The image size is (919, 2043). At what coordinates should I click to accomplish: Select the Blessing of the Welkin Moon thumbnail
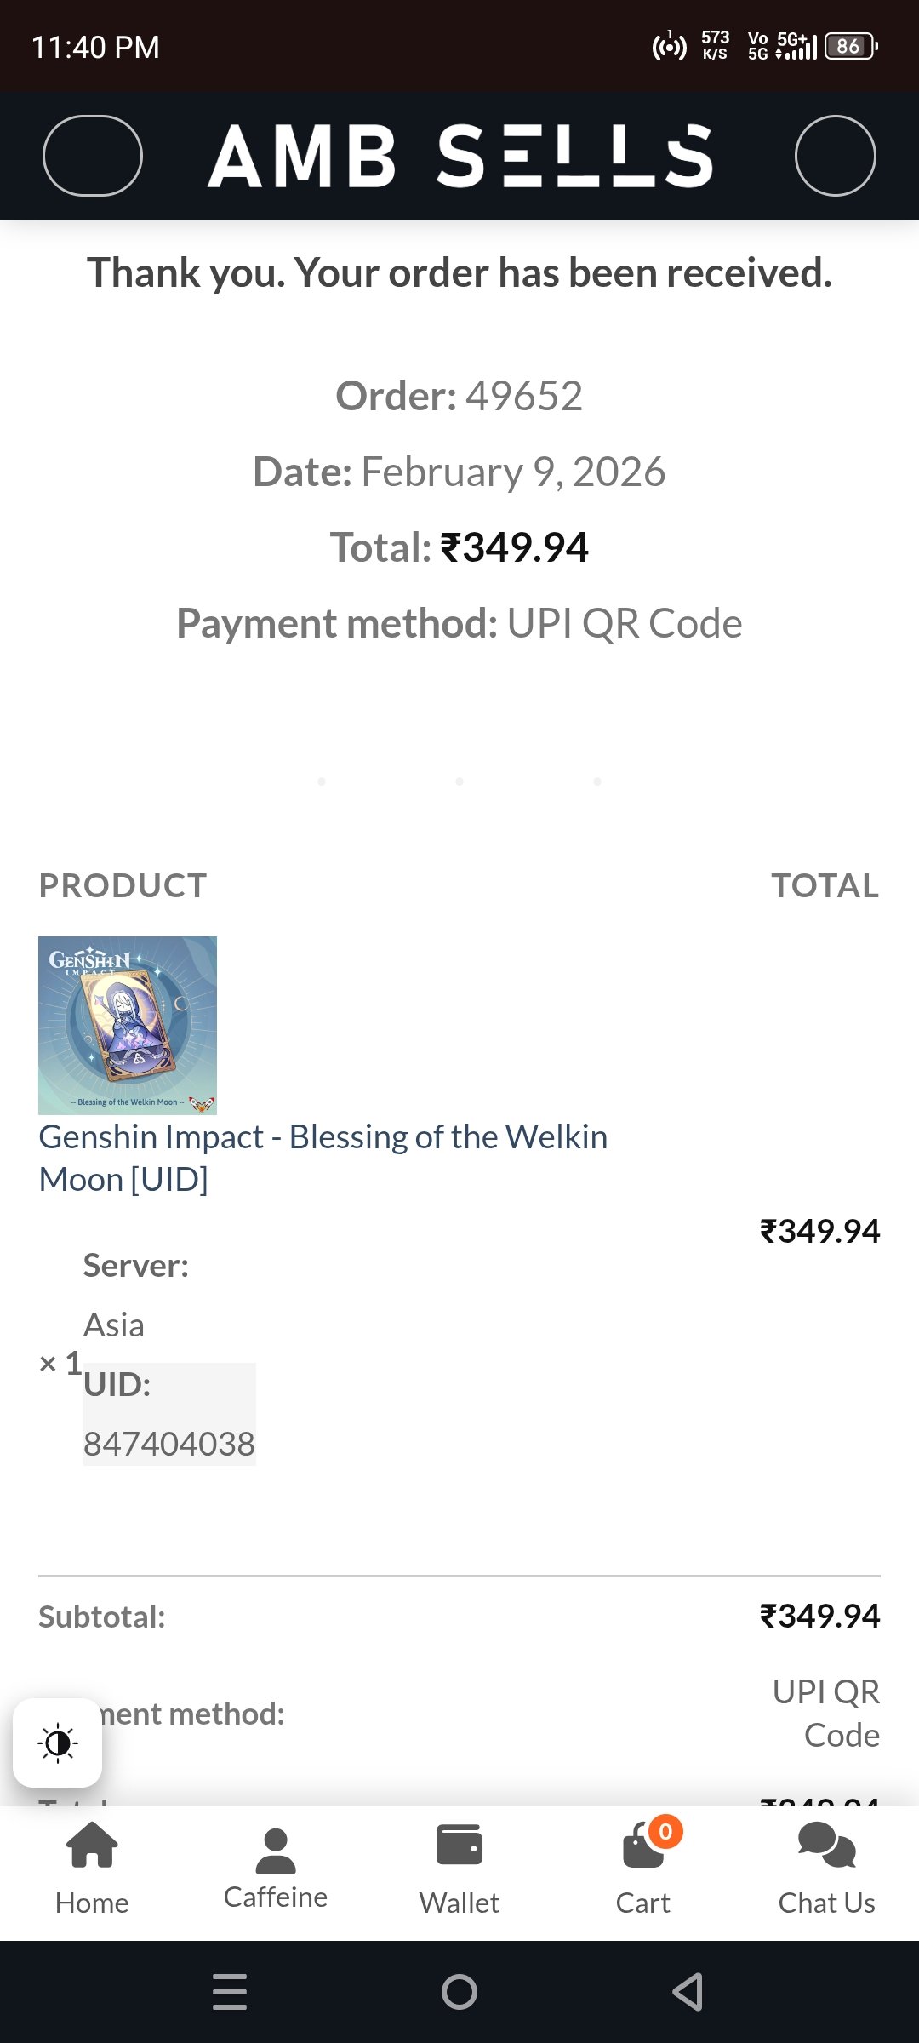point(129,1024)
